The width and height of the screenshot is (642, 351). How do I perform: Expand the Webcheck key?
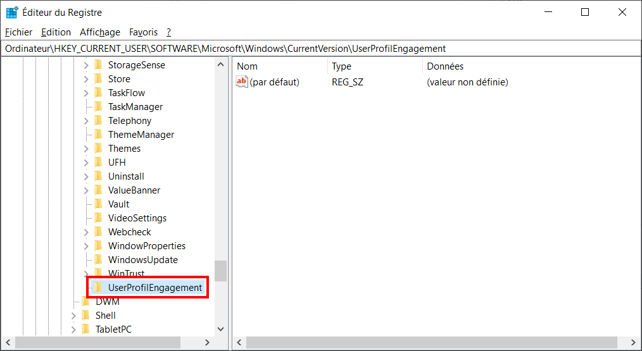[86, 232]
